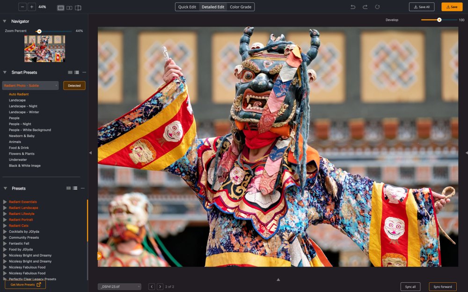The image size is (468, 292).
Task: Select split before/after view icon
Action: 78,8
